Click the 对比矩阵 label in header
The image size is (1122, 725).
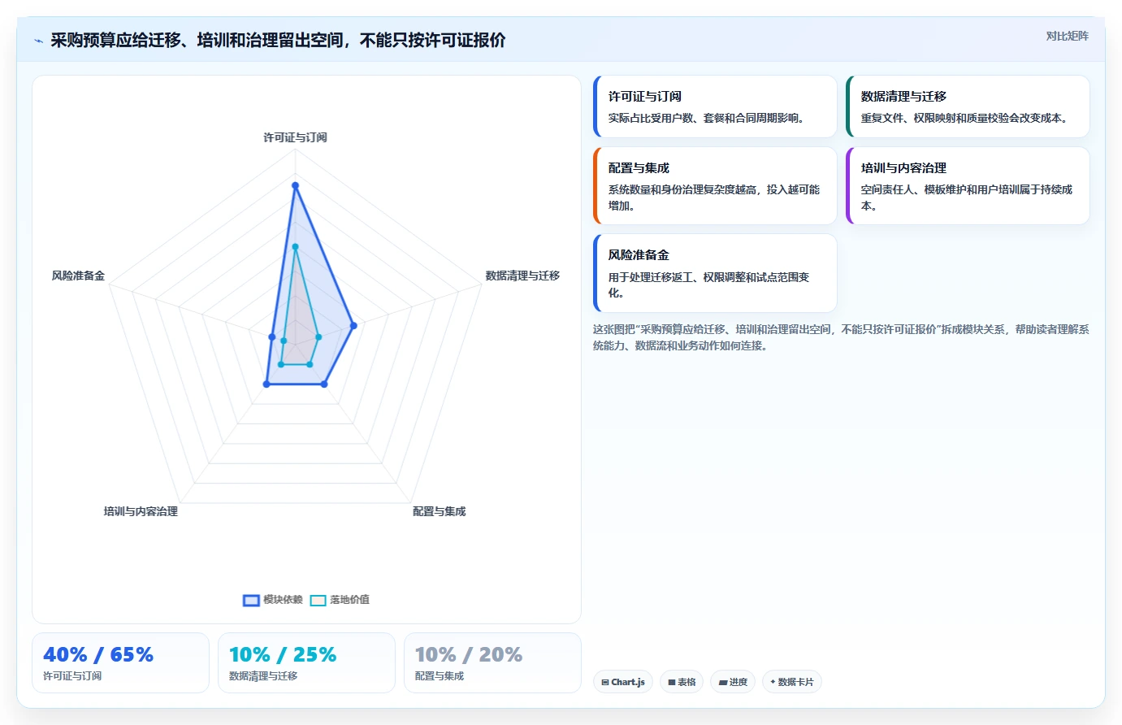(1067, 36)
